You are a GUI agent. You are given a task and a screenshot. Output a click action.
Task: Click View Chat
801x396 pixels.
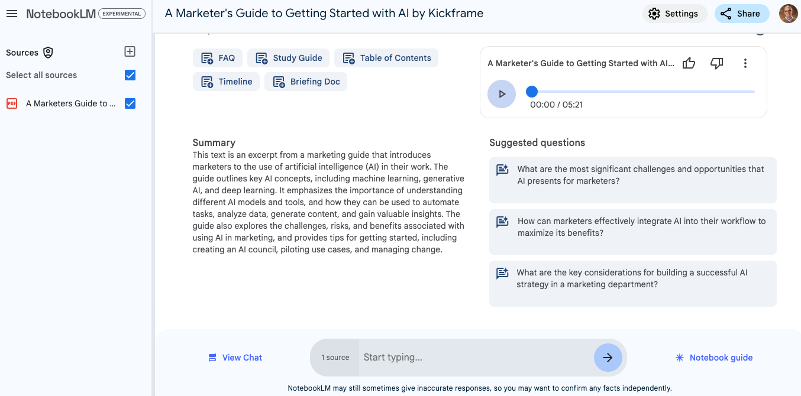pyautogui.click(x=235, y=358)
